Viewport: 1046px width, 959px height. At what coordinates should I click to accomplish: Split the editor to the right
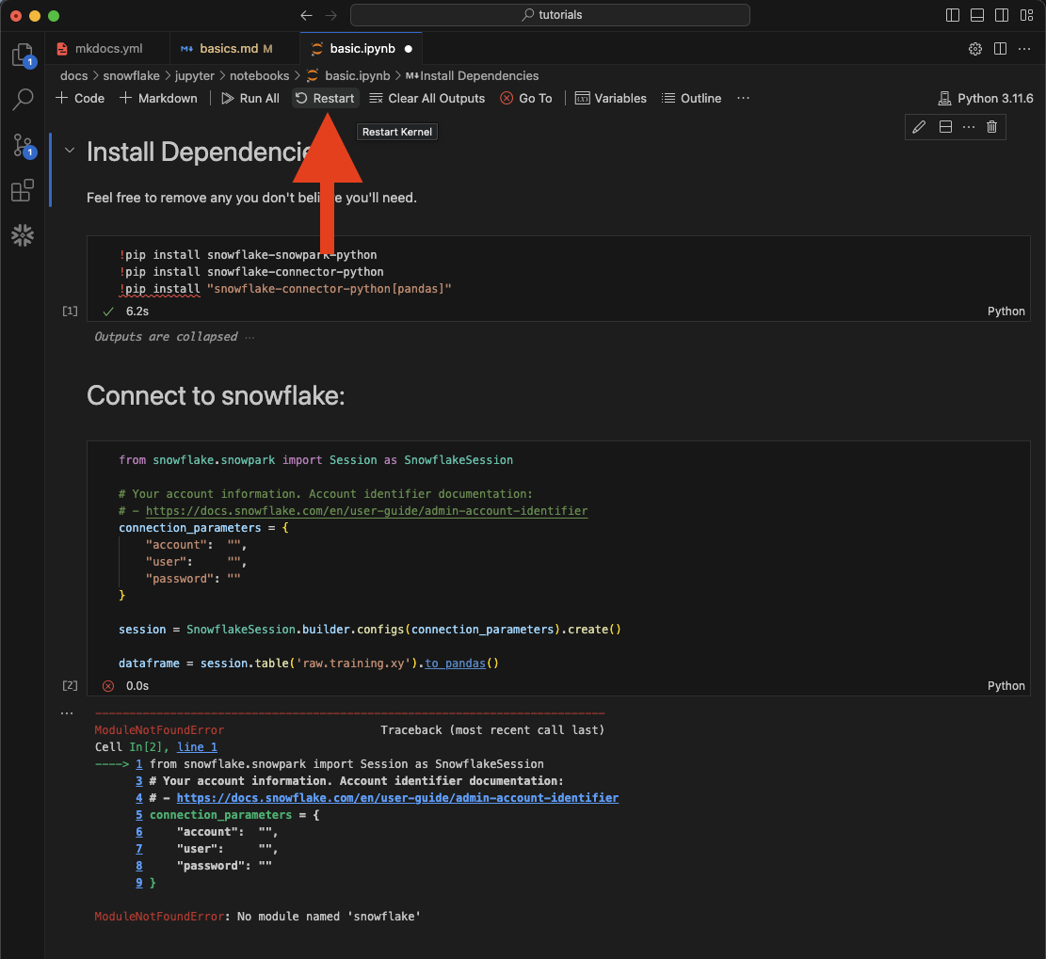point(1000,49)
